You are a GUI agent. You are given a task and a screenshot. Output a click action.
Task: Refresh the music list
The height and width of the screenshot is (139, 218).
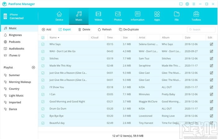point(105,29)
